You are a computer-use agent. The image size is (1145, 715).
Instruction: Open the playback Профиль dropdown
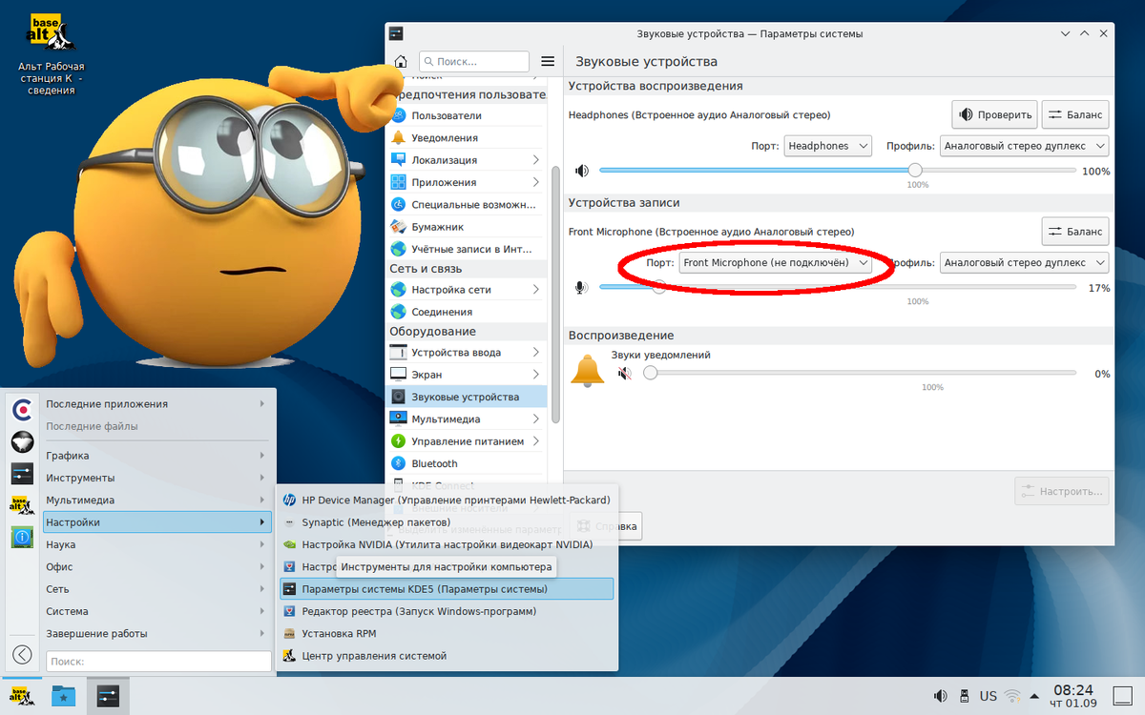1025,146
